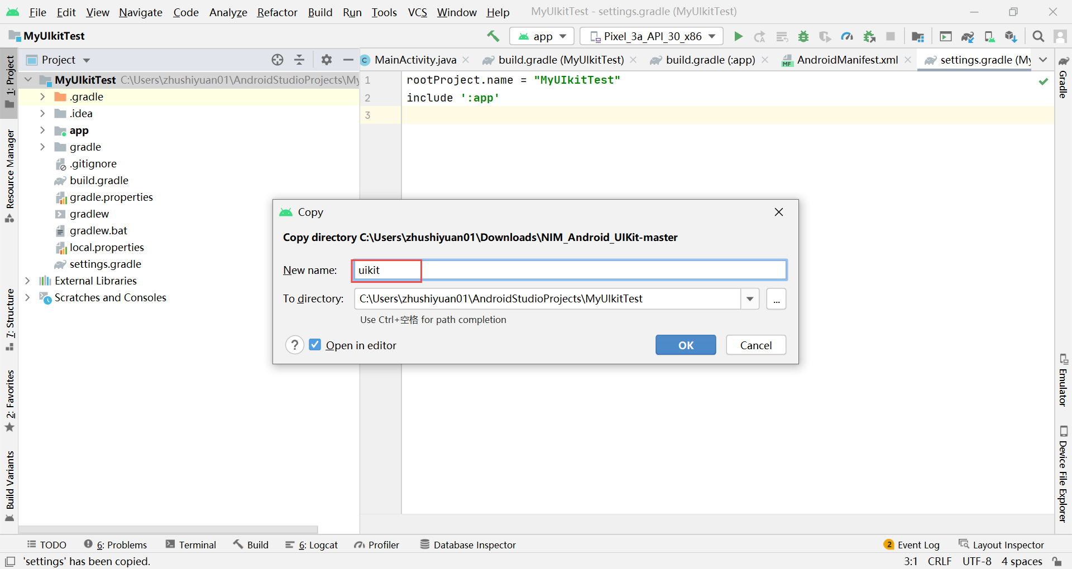Expand the External Libraries node
Viewport: 1072px width, 569px height.
coord(27,281)
